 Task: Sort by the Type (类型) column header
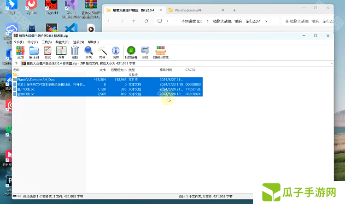(x=132, y=70)
